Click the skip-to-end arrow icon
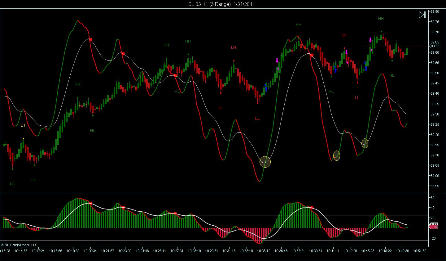Image resolution: width=446 pixels, height=261 pixels. [422, 15]
